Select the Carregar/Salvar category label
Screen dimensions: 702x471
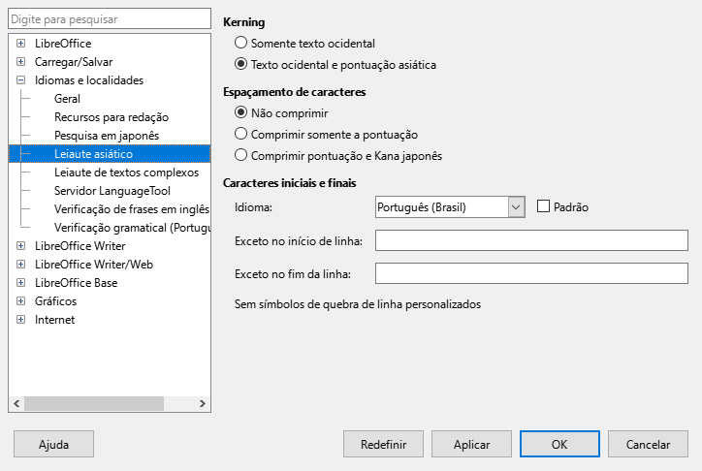click(74, 62)
